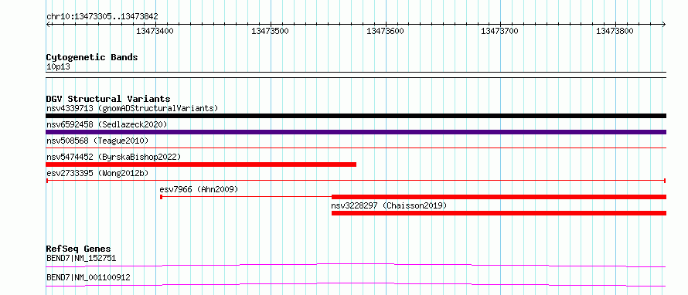
Task: Open variant esv7966 (Ahn2009) label
Action: pyautogui.click(x=199, y=189)
